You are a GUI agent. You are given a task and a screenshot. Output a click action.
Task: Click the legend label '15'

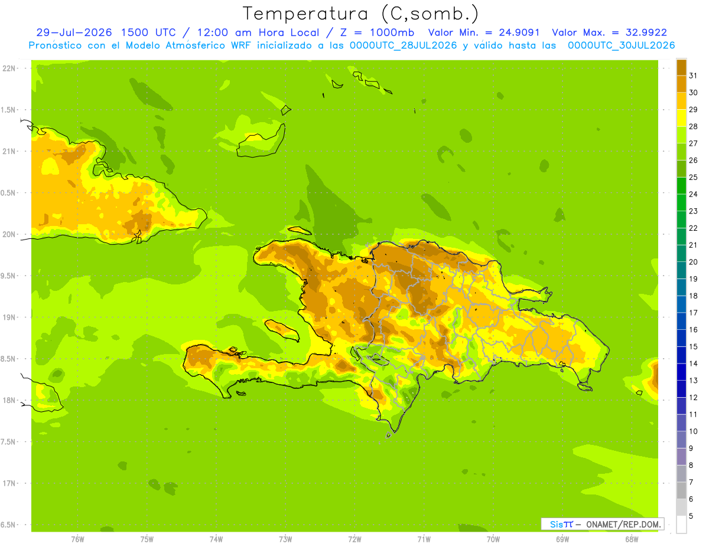[x=693, y=346]
